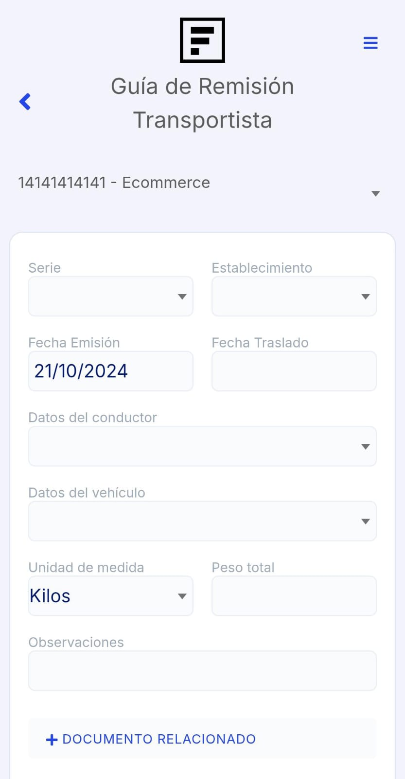Click into the Peso total field
The width and height of the screenshot is (405, 779).
[x=294, y=596]
